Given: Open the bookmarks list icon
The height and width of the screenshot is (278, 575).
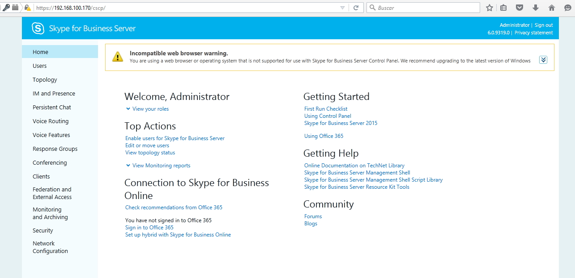Looking at the screenshot, I should click(x=504, y=8).
